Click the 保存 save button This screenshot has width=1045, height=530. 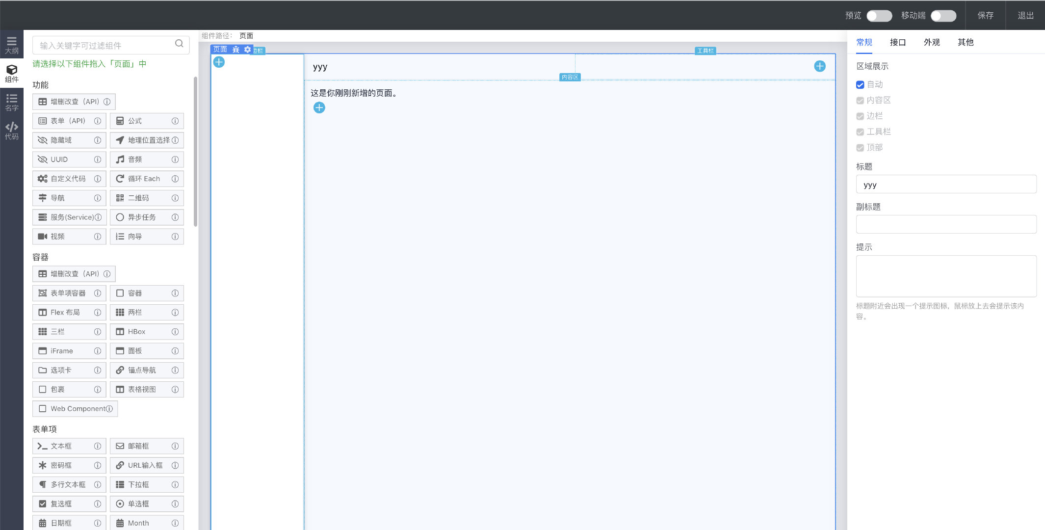(985, 15)
